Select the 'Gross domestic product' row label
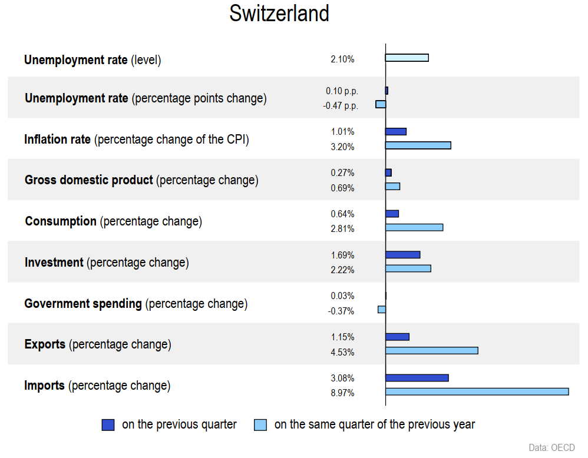 point(141,180)
